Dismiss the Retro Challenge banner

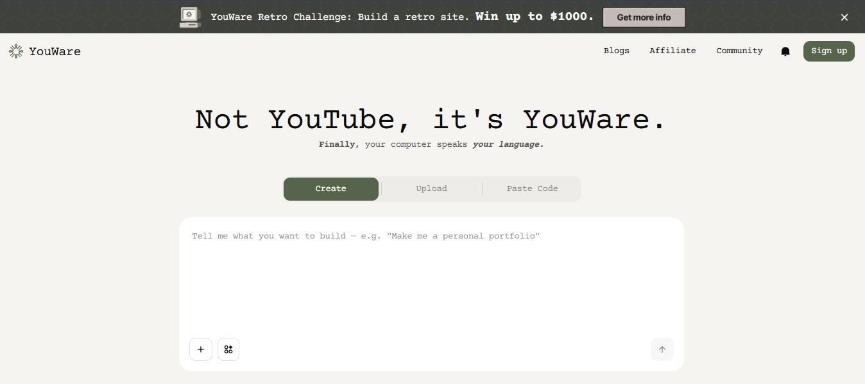click(x=844, y=17)
